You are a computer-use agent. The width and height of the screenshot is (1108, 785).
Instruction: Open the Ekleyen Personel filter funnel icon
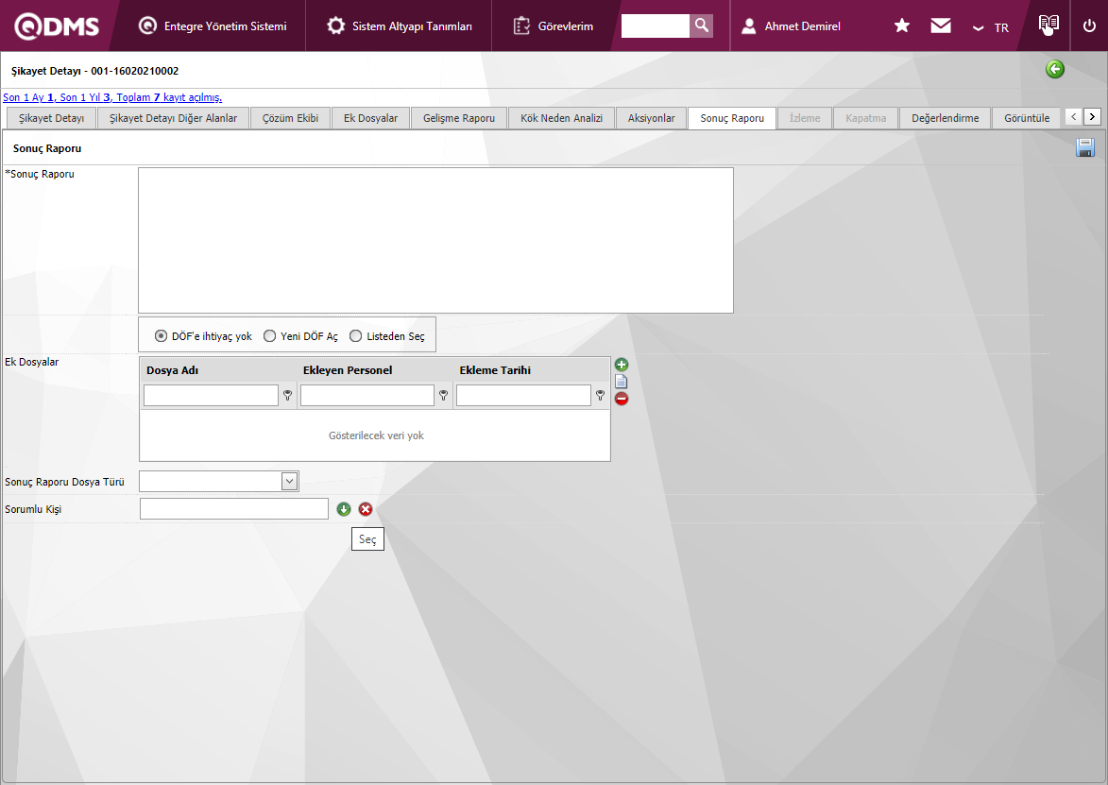(444, 396)
